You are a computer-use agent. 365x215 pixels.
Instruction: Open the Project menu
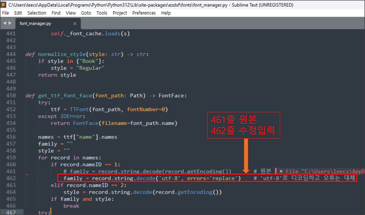click(120, 13)
